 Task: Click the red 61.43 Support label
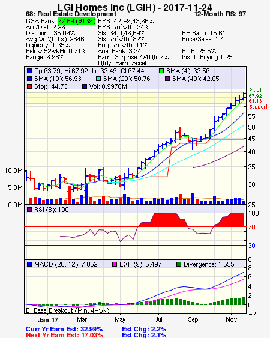(259, 104)
